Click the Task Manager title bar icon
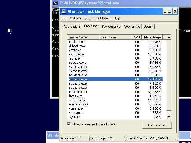Viewport: 191px width, 143px height. (64, 11)
